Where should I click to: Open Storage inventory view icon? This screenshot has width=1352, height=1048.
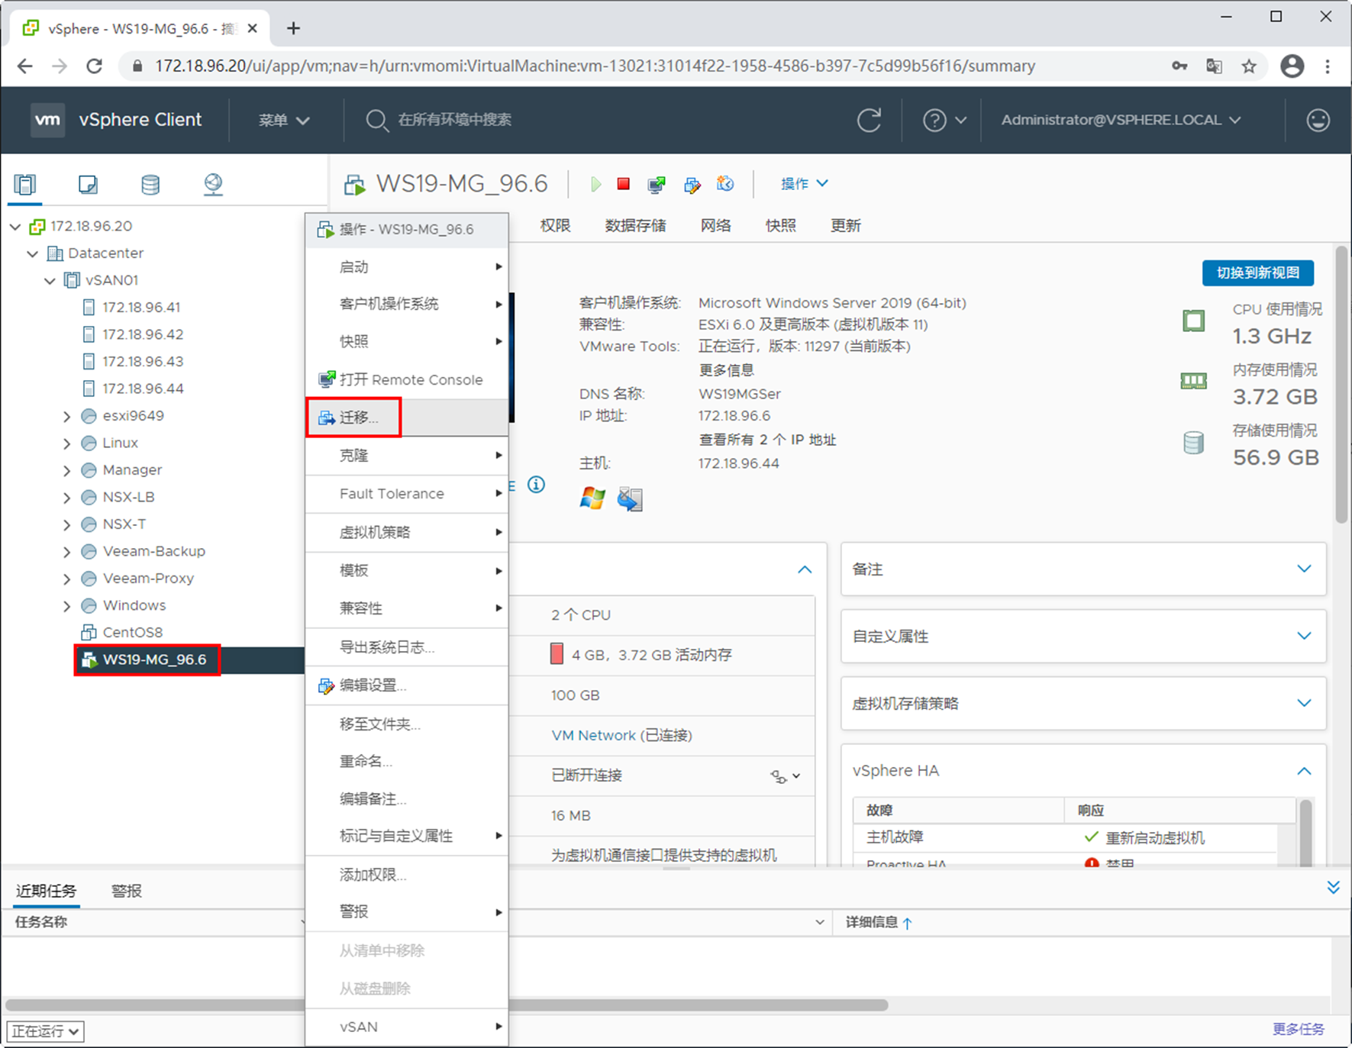[x=150, y=184]
